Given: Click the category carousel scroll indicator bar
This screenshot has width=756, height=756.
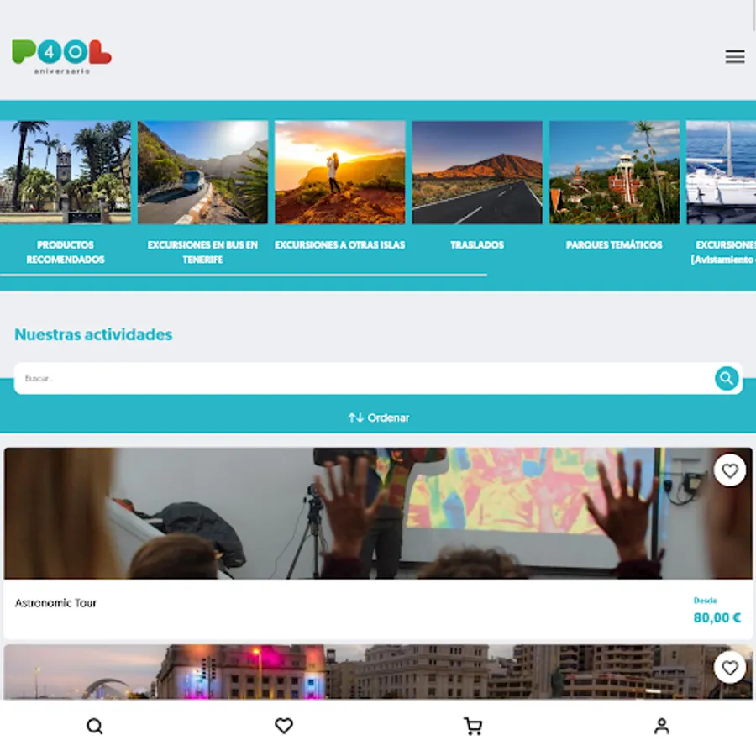Looking at the screenshot, I should [244, 276].
